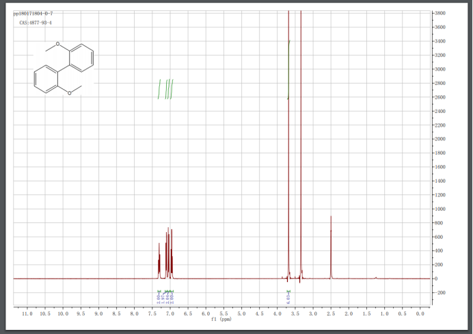The width and height of the screenshot is (473, 334).
Task: Click the y-axis intensity label '800'
Action: click(x=439, y=223)
